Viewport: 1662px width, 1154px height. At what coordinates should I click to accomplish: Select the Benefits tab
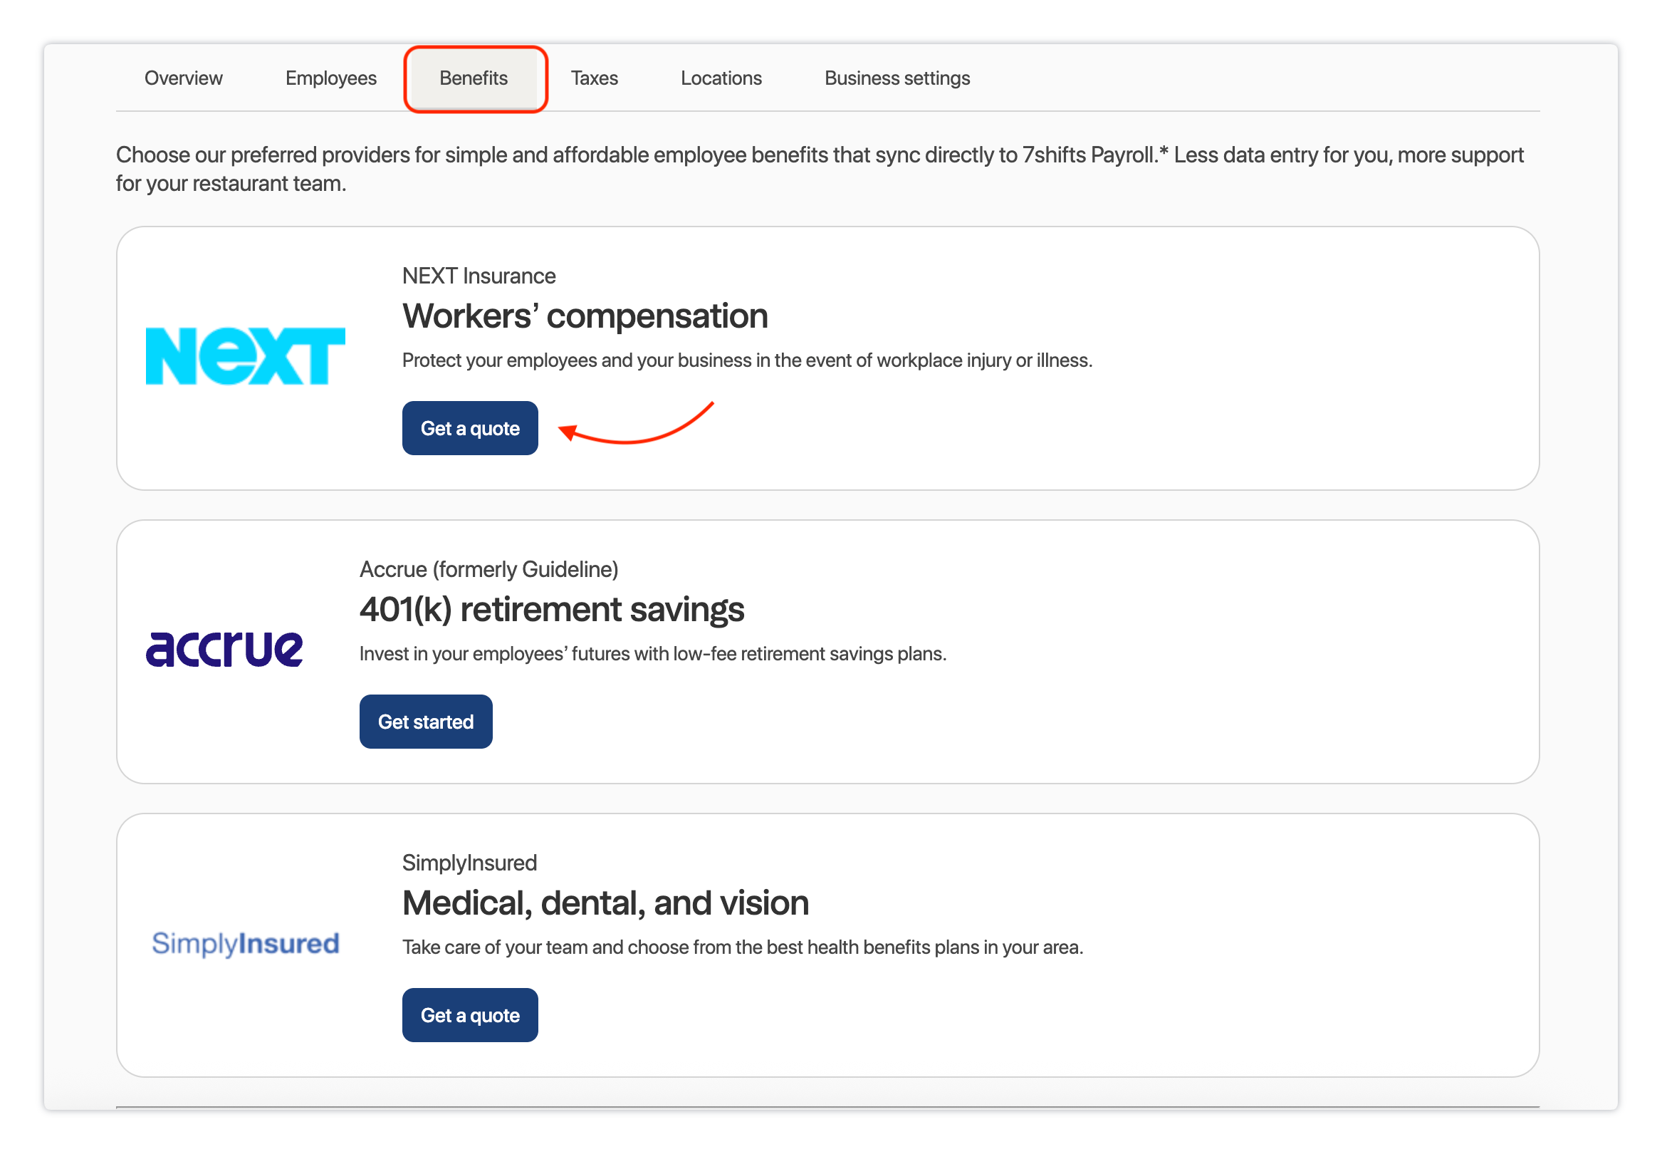(474, 78)
